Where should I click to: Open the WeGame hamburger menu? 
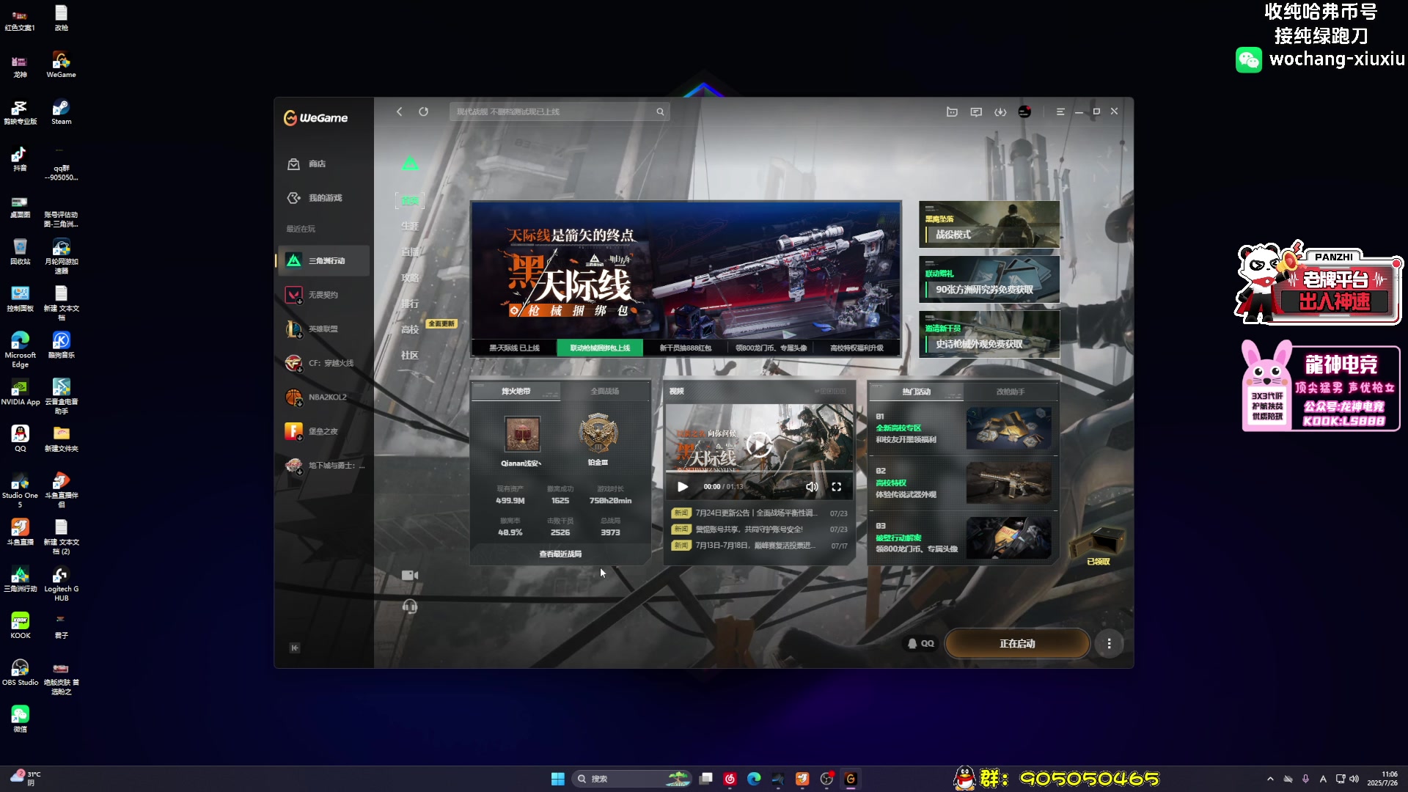click(1060, 111)
